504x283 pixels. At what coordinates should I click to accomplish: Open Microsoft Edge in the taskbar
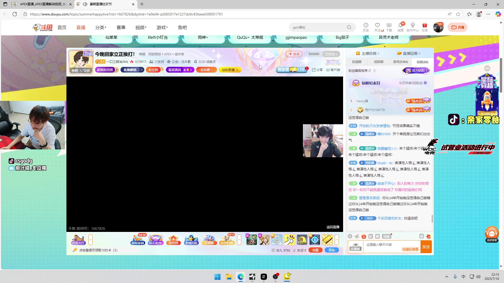coord(240,277)
